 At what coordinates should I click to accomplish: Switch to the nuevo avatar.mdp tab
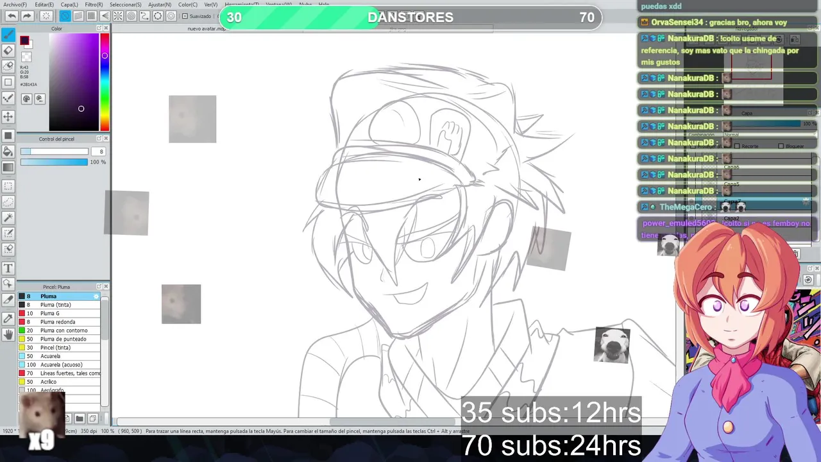pyautogui.click(x=207, y=29)
